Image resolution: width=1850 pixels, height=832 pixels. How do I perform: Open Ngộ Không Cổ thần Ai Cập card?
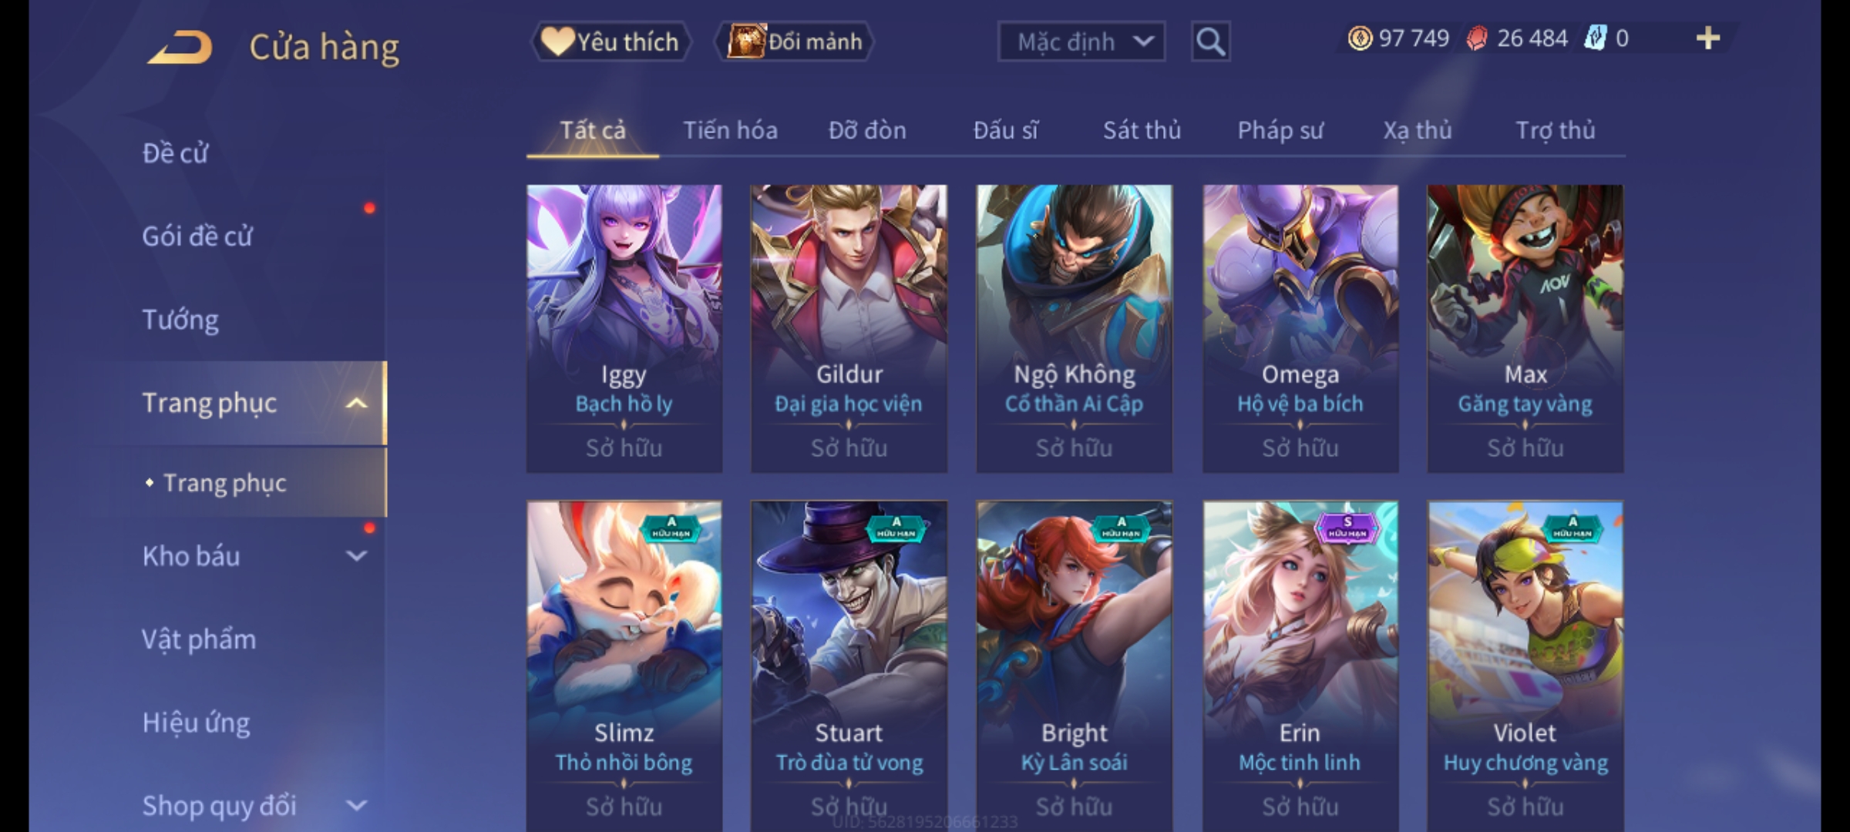(x=1074, y=328)
